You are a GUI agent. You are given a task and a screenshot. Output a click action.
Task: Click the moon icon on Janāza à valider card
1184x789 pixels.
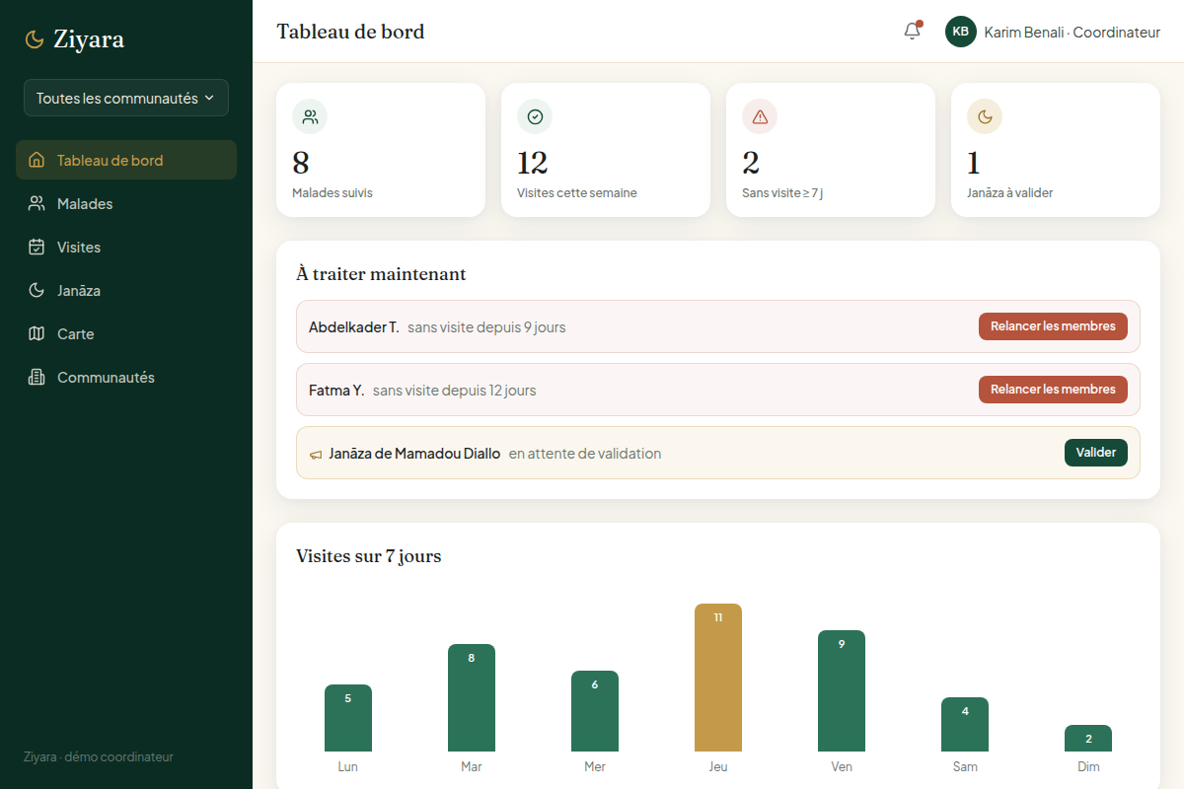point(985,116)
